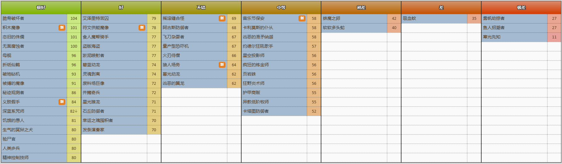Click the 新 badge next to 义肢假手
Image resolution: width=562 pixels, height=164 pixels.
62,102
